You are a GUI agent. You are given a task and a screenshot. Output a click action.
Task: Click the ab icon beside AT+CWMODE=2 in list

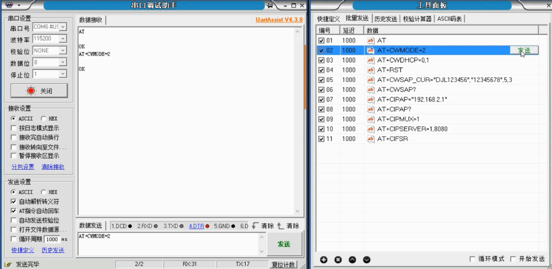click(370, 50)
